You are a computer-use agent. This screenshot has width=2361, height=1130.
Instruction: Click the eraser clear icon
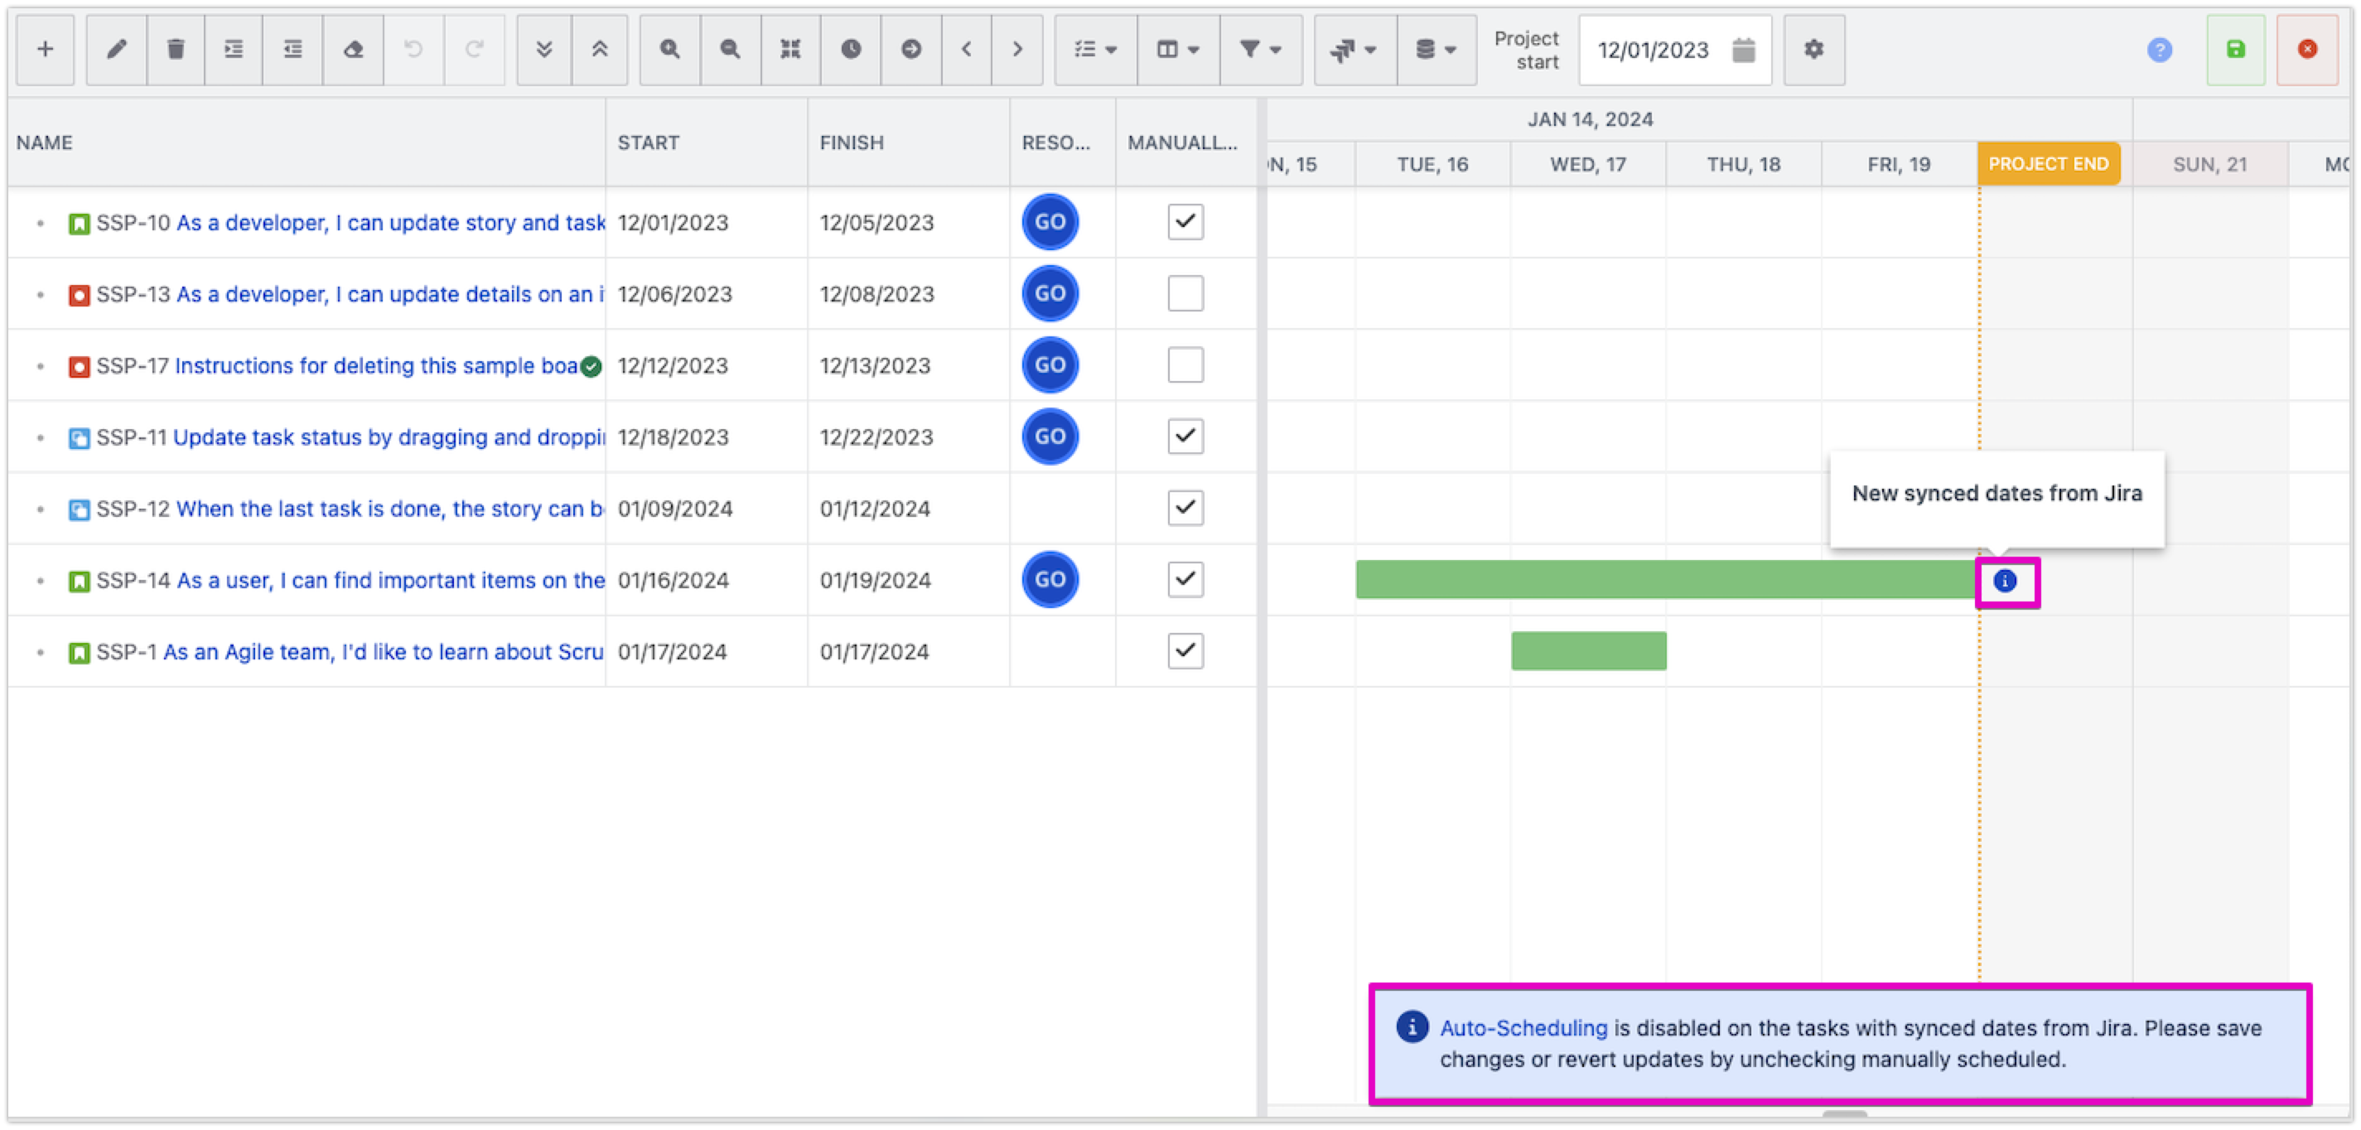tap(353, 50)
